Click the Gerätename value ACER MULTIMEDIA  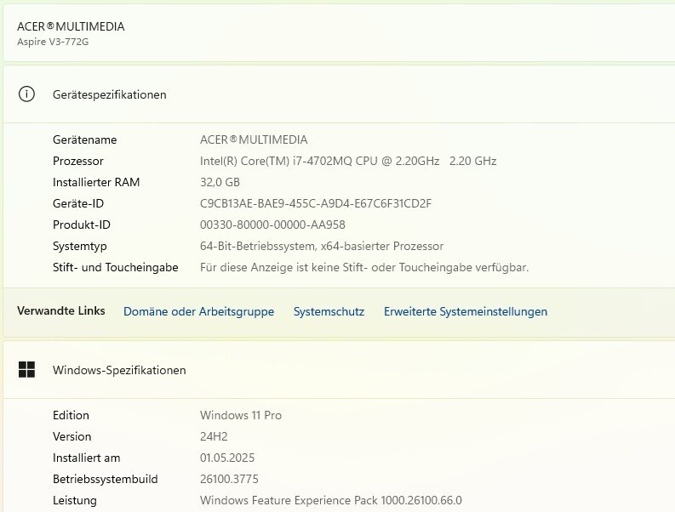point(254,139)
